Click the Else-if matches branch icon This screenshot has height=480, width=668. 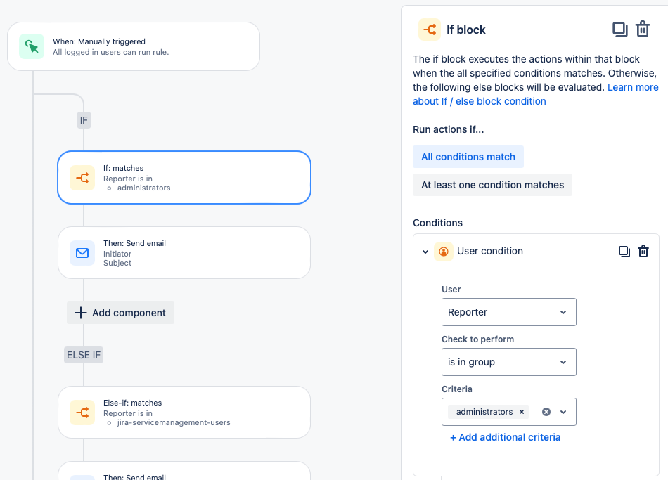(x=82, y=413)
